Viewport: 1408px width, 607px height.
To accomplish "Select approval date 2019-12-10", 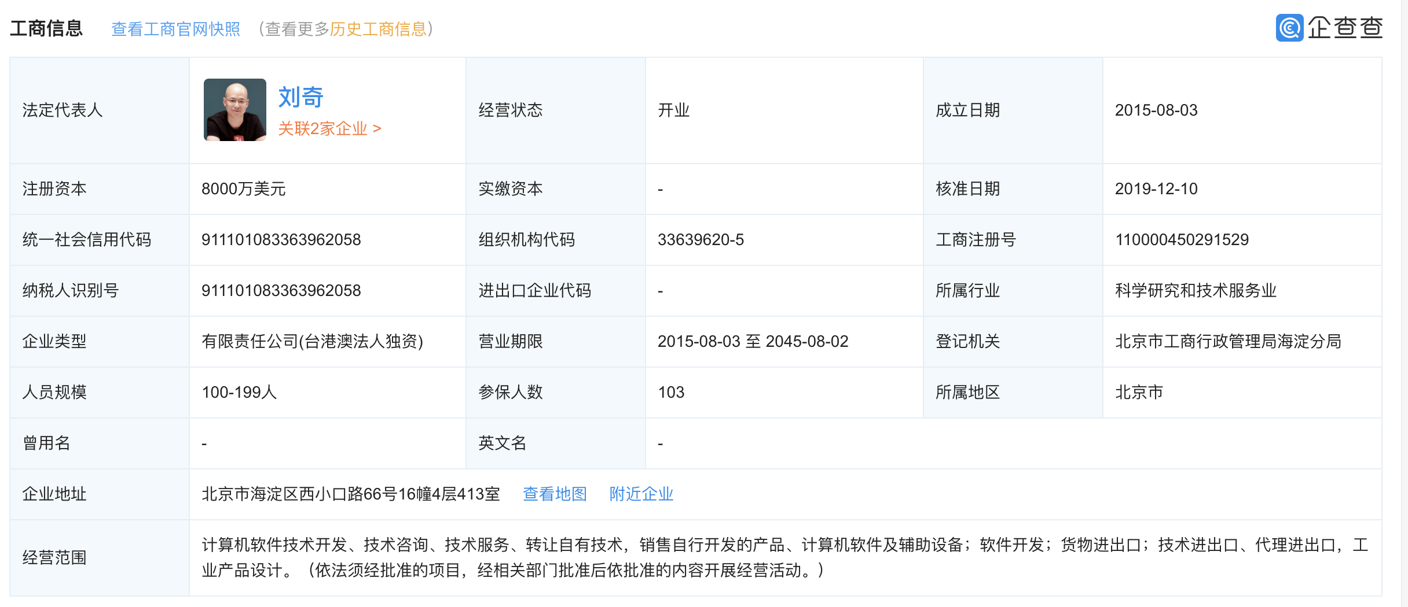I will tap(1156, 189).
